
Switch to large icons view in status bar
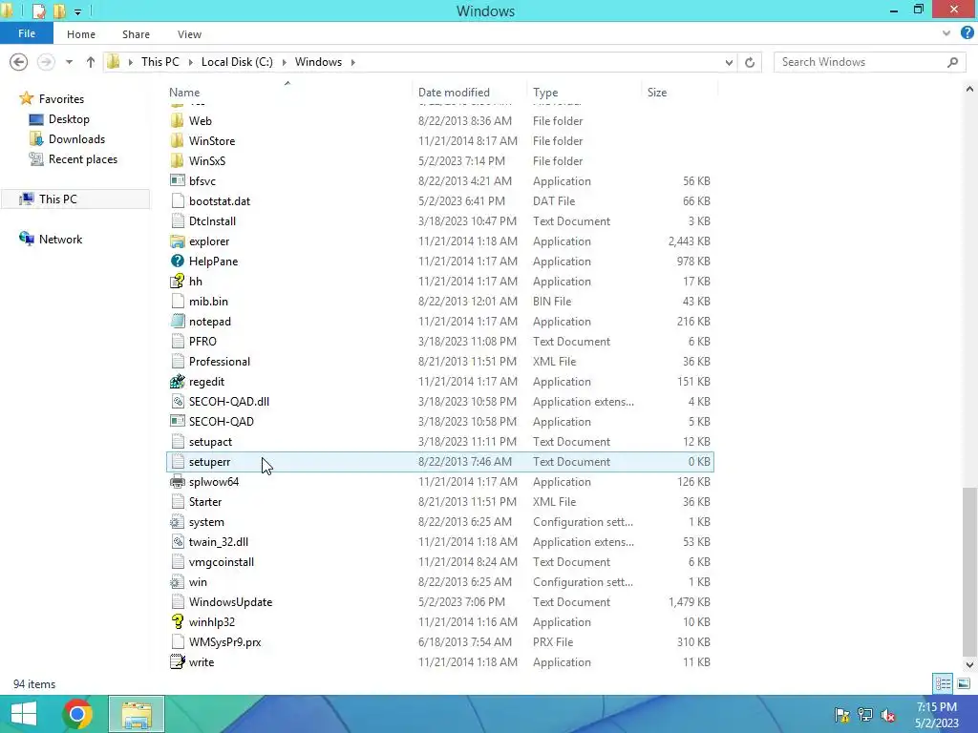(x=964, y=683)
